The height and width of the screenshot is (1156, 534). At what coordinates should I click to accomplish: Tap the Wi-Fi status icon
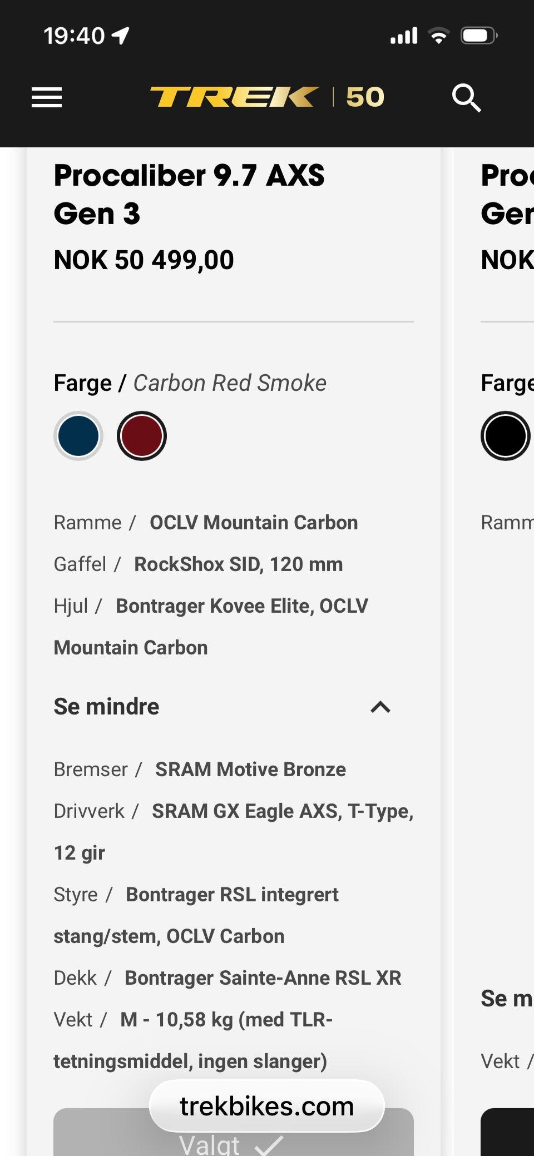click(x=439, y=36)
